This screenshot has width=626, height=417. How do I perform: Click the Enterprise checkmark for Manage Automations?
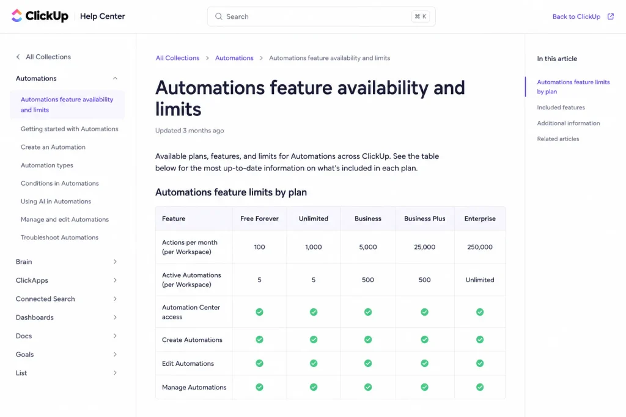coord(480,387)
